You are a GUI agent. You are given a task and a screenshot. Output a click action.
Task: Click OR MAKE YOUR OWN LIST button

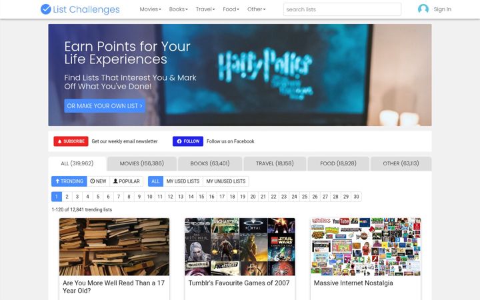click(x=105, y=105)
